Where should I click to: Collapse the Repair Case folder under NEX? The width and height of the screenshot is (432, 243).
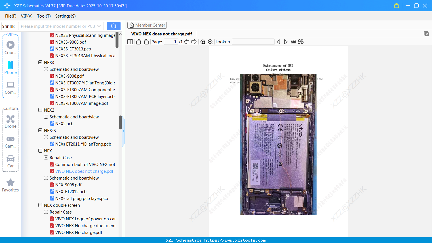46,157
